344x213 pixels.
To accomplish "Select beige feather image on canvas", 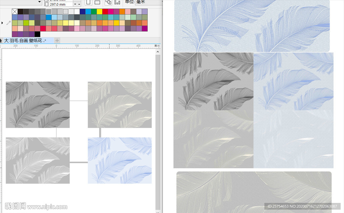I will pos(120,105).
